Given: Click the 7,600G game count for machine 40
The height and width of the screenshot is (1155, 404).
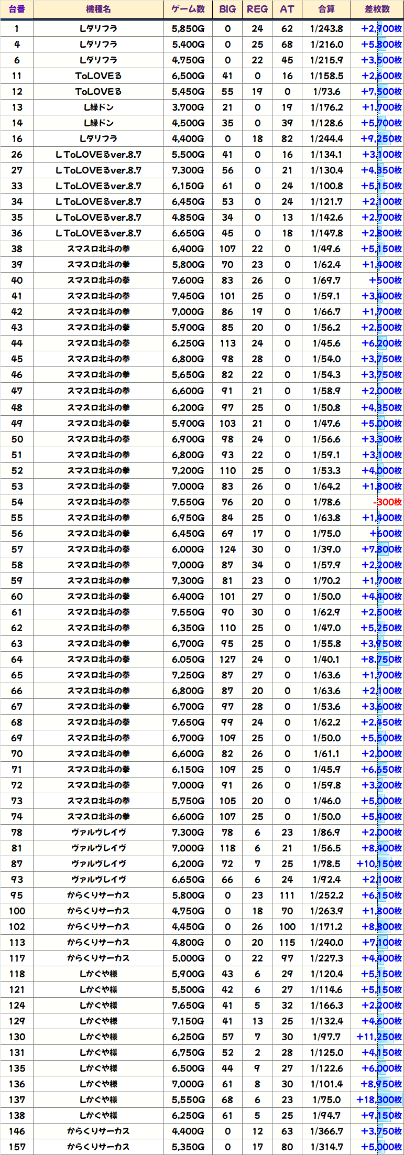Looking at the screenshot, I should 188,280.
